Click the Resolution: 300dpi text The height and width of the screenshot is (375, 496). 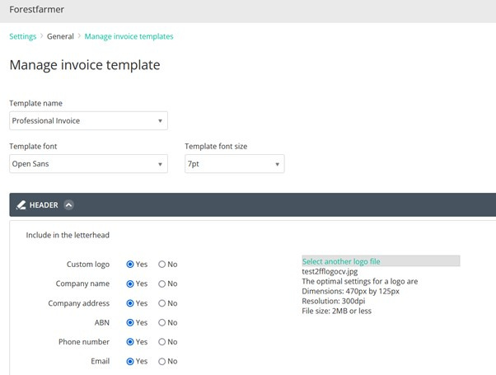pyautogui.click(x=334, y=301)
